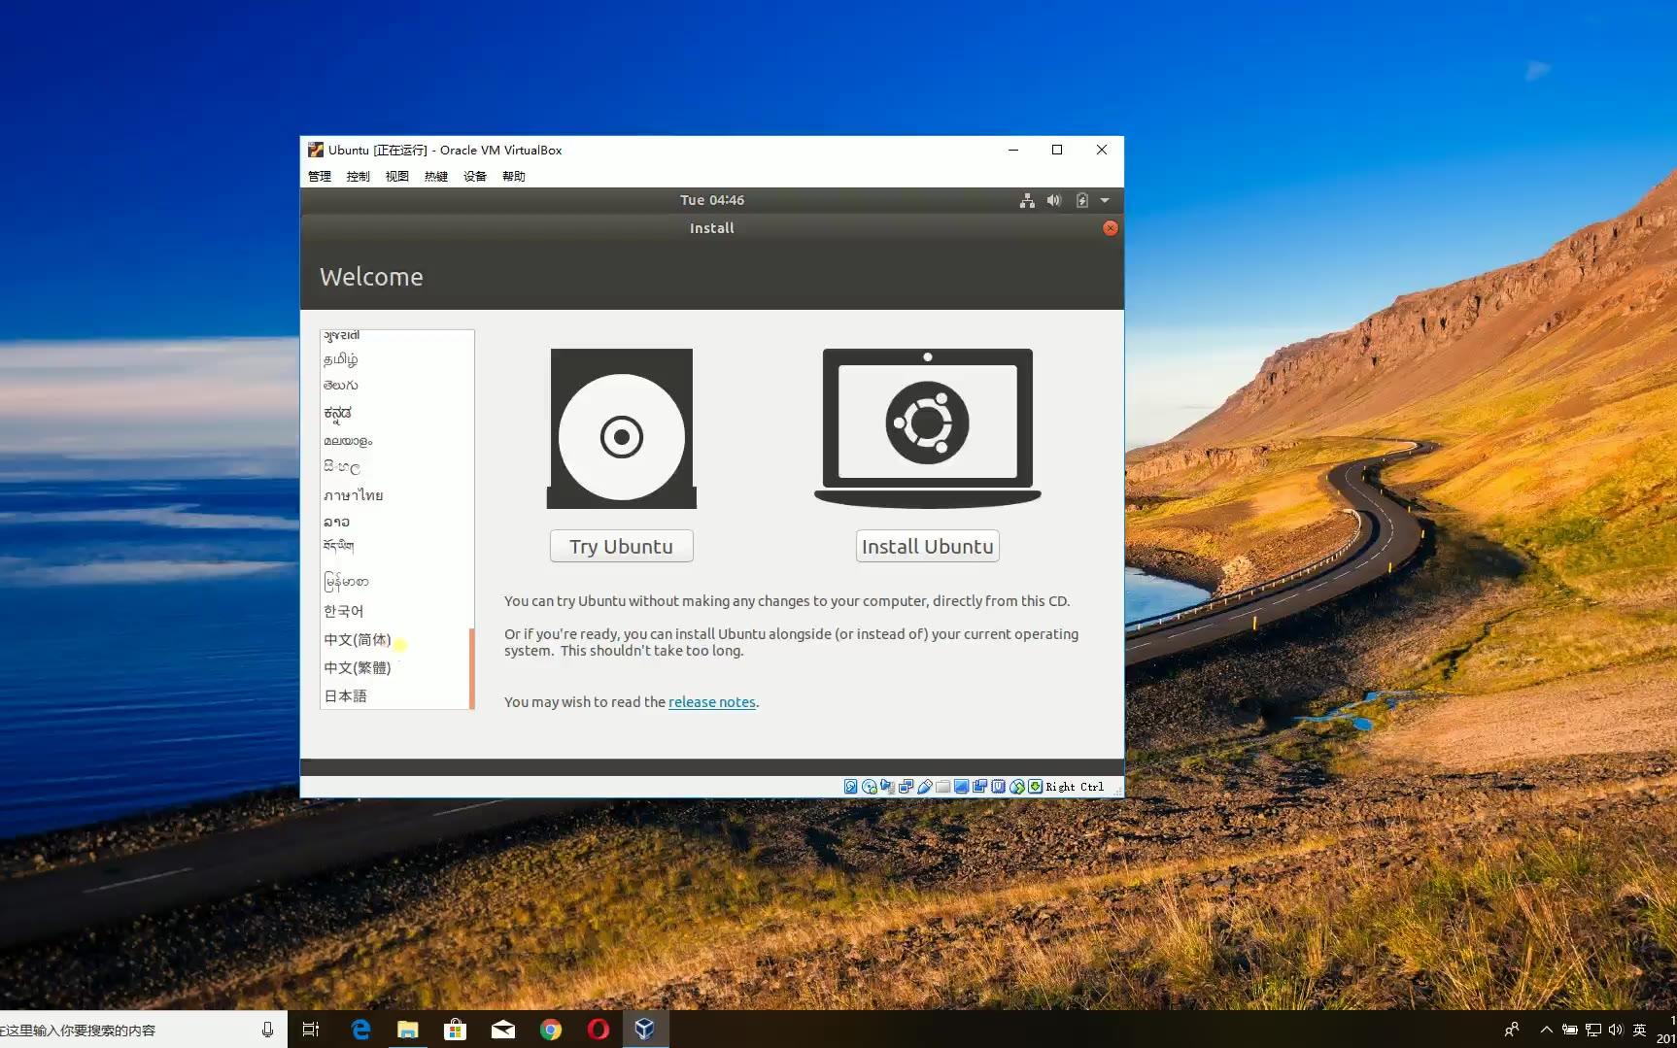
Task: Open the 热键 menu
Action: pyautogui.click(x=436, y=176)
